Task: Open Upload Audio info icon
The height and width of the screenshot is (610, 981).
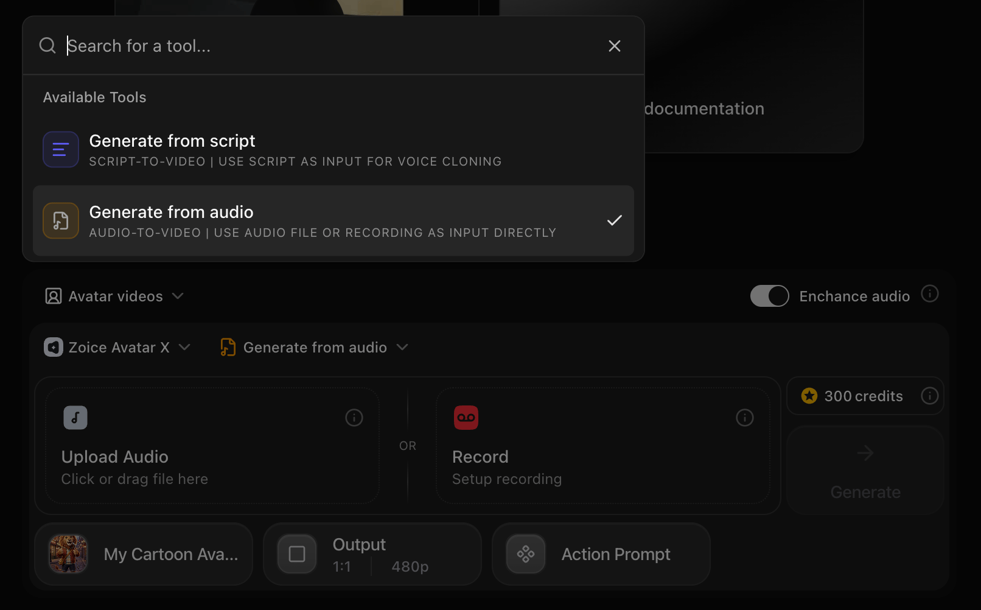Action: (x=354, y=418)
